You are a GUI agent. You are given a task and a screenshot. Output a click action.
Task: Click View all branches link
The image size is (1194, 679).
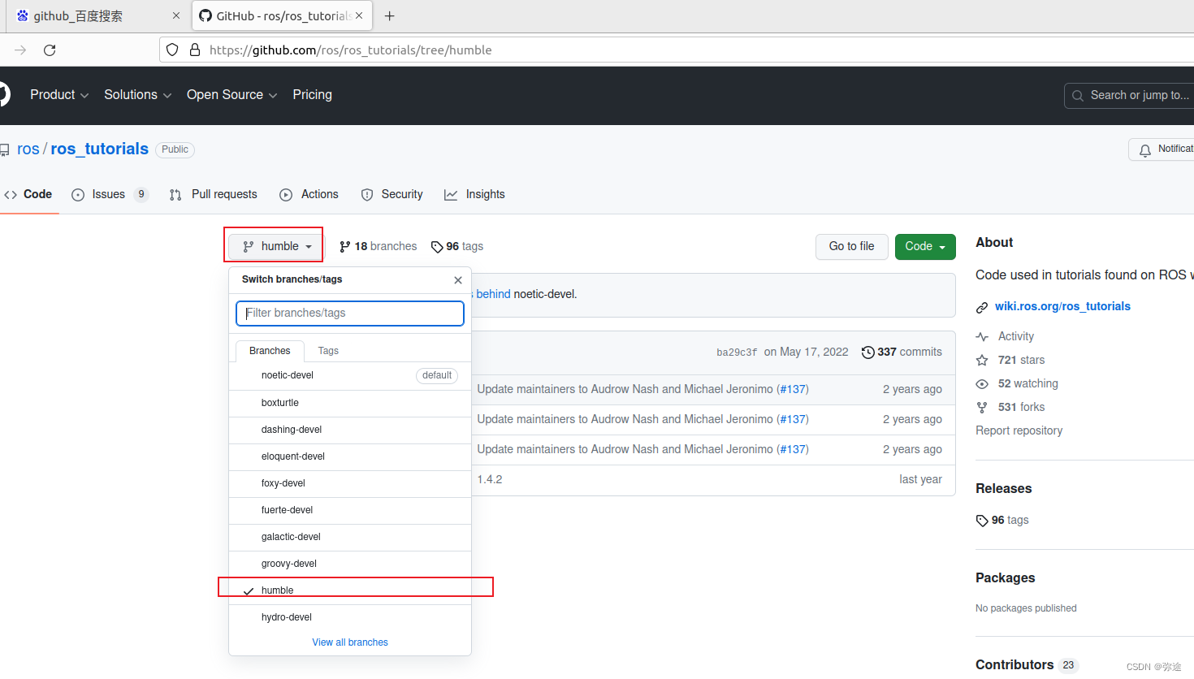click(350, 642)
